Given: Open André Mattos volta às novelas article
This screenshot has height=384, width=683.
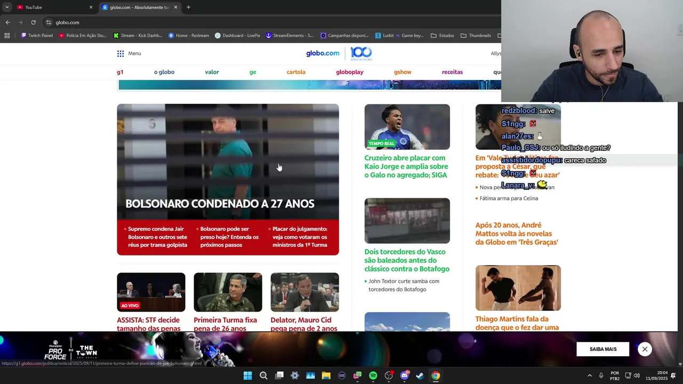Looking at the screenshot, I should [x=517, y=234].
